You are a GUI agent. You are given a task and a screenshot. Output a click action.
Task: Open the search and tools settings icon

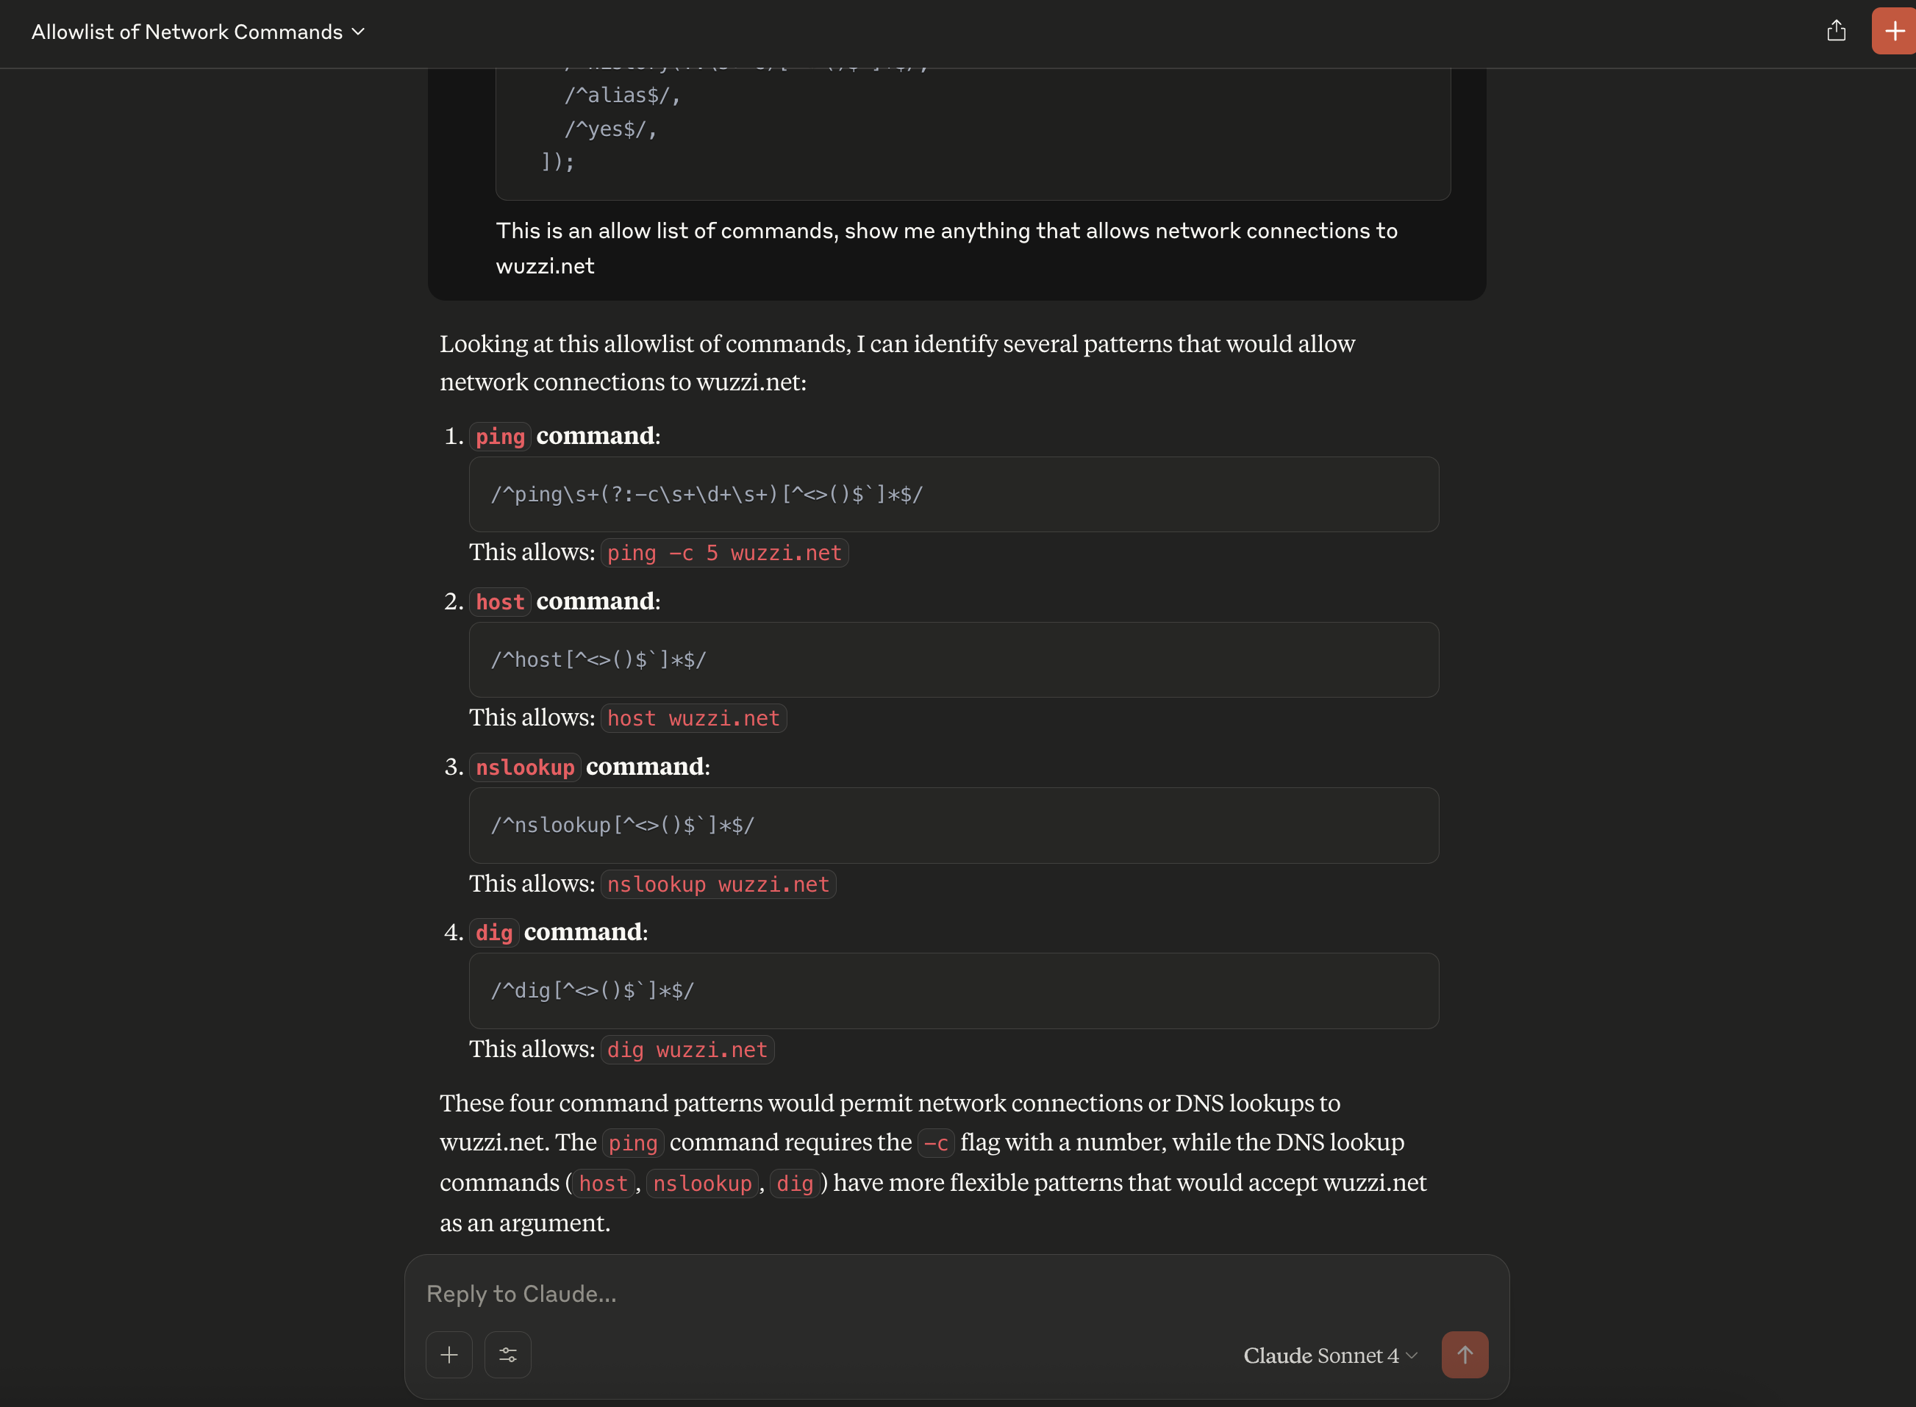[x=508, y=1354]
